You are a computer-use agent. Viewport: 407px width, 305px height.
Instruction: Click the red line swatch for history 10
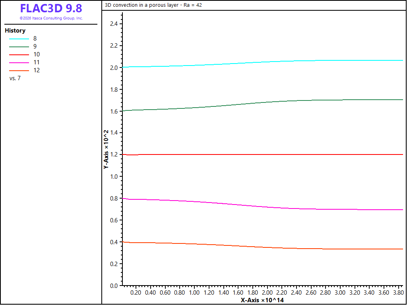[19, 55]
